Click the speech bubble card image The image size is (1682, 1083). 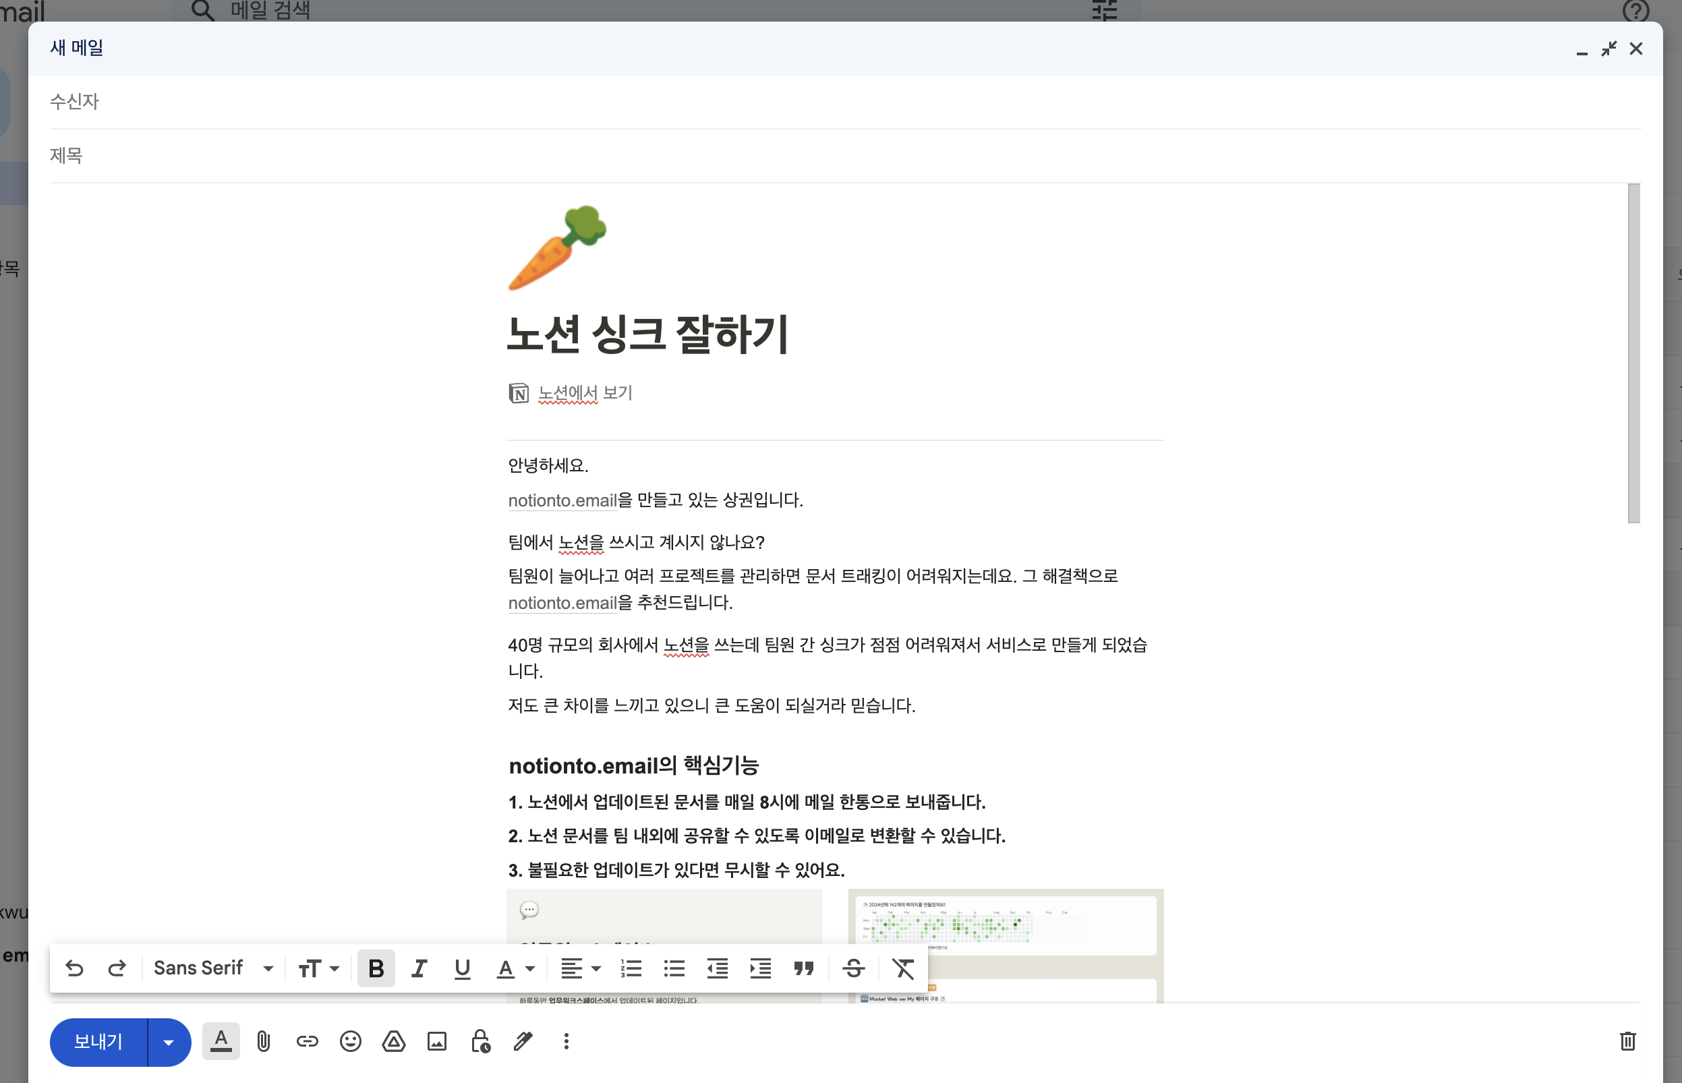coord(664,945)
